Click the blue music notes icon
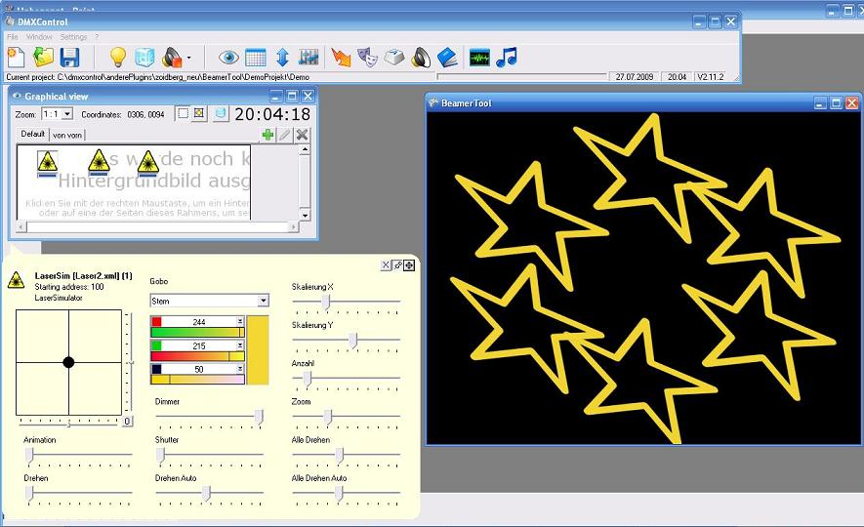 click(x=506, y=57)
